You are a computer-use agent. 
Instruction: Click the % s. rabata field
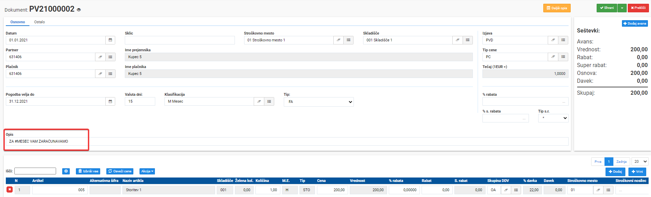point(505,118)
